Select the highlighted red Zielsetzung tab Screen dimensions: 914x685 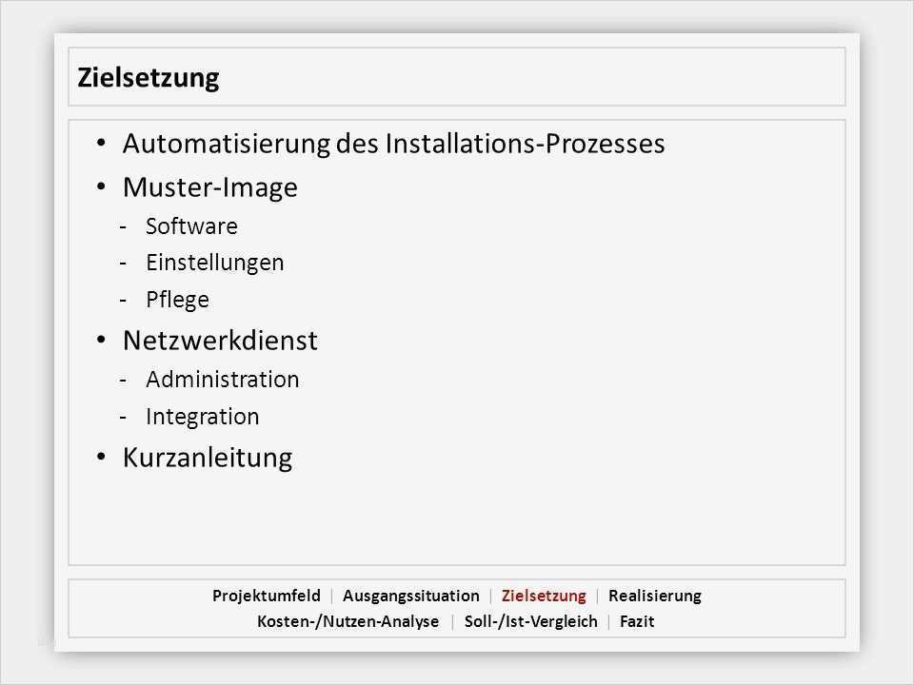point(544,597)
